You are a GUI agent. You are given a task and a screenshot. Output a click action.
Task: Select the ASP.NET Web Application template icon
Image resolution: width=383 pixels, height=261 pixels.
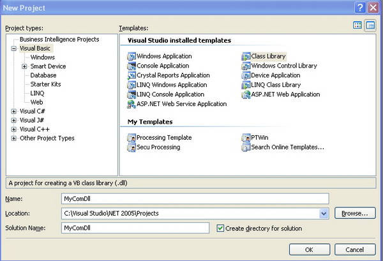point(246,94)
